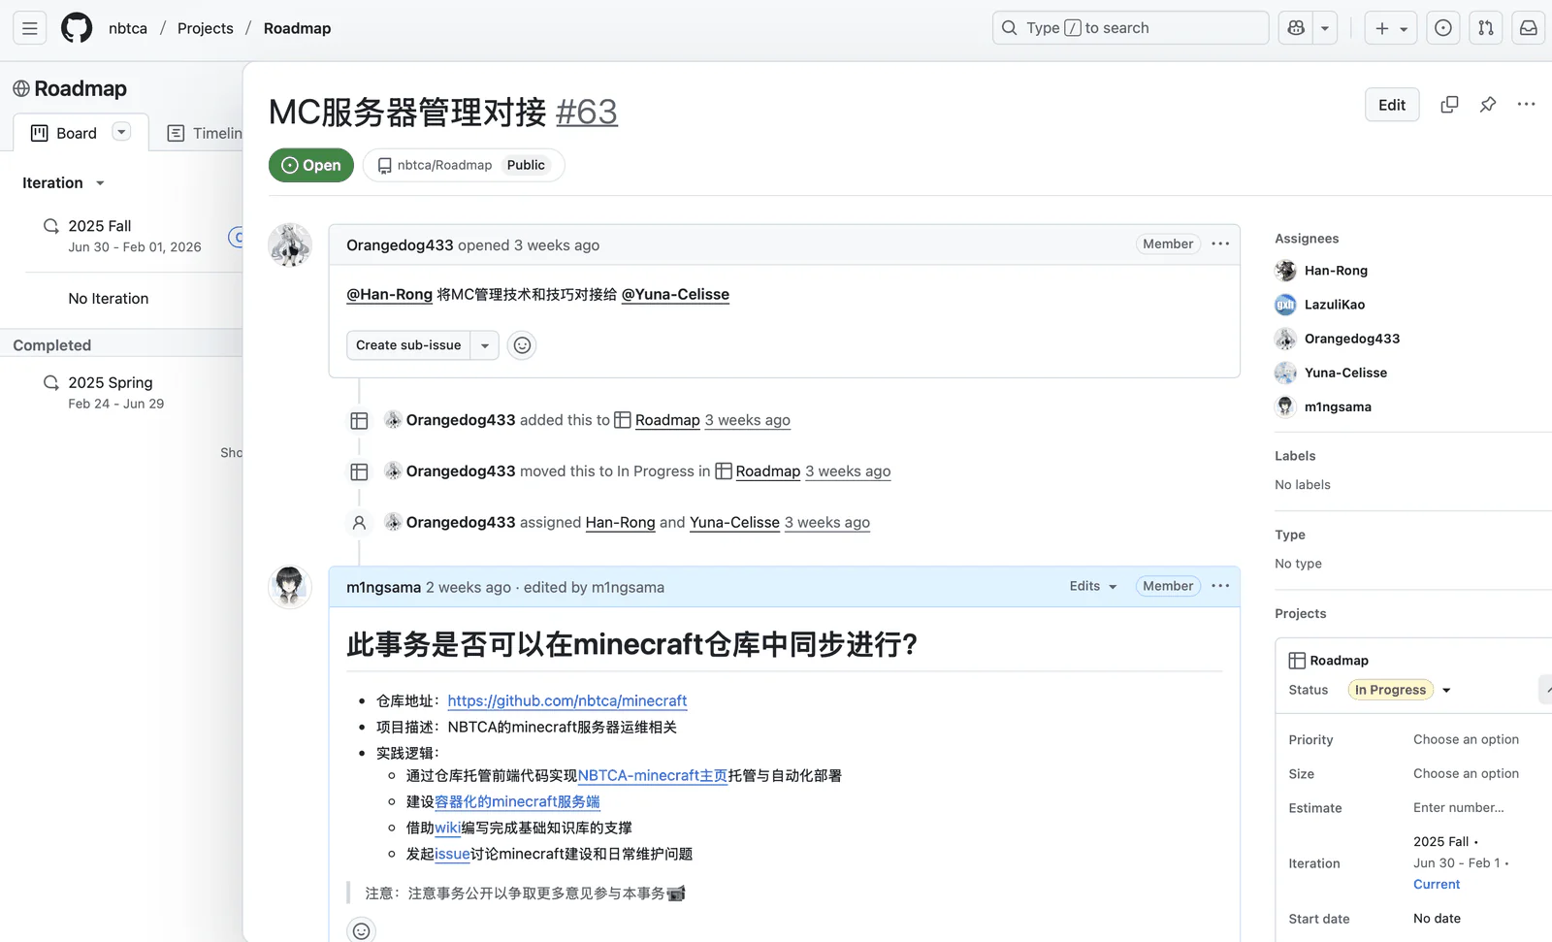Open m1ngsama comment options ellipsis
1552x942 pixels.
point(1220,586)
